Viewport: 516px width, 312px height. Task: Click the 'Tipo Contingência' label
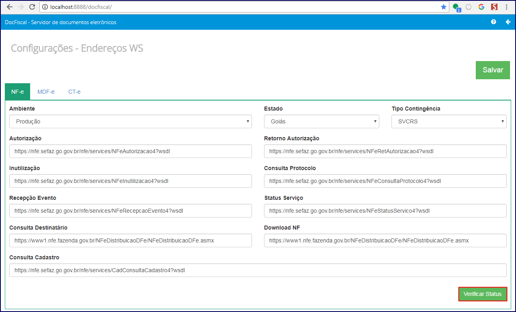(416, 109)
